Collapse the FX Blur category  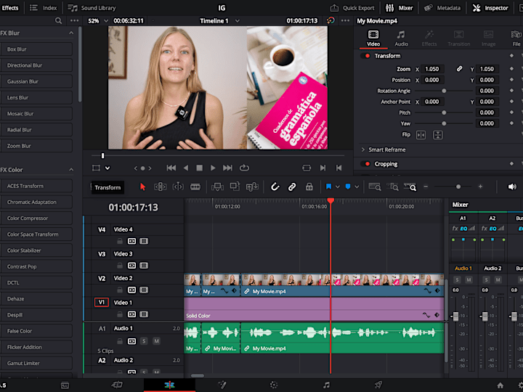(x=71, y=33)
